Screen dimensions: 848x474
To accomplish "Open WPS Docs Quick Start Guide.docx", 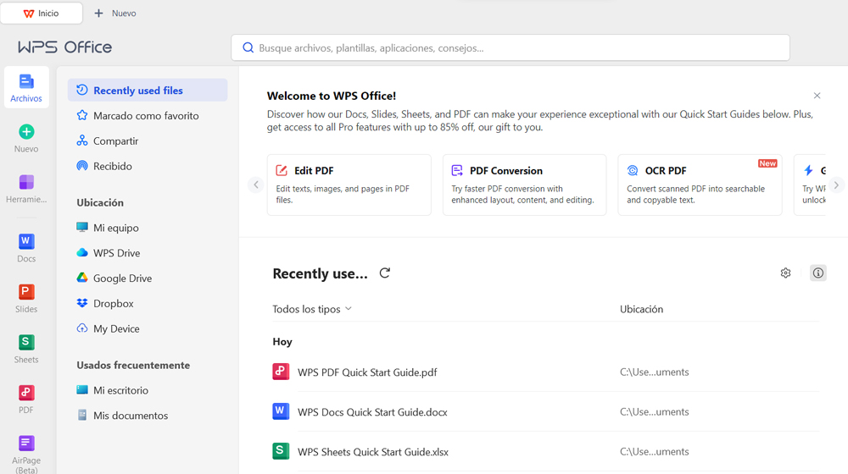I will pos(372,412).
